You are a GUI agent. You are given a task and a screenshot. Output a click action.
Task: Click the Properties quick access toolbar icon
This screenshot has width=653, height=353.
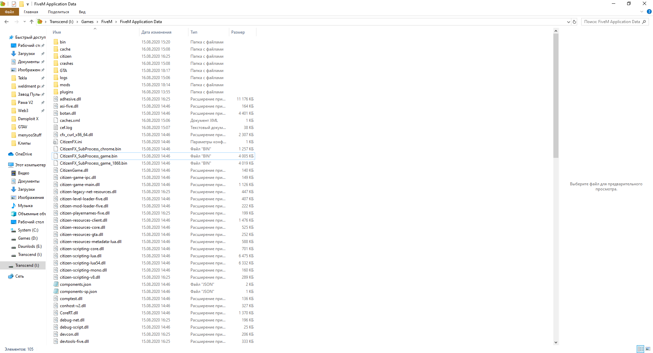pos(14,4)
